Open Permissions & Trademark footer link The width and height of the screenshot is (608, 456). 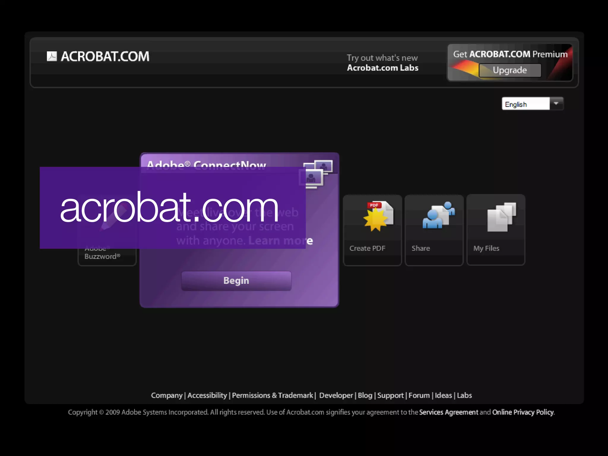point(272,395)
